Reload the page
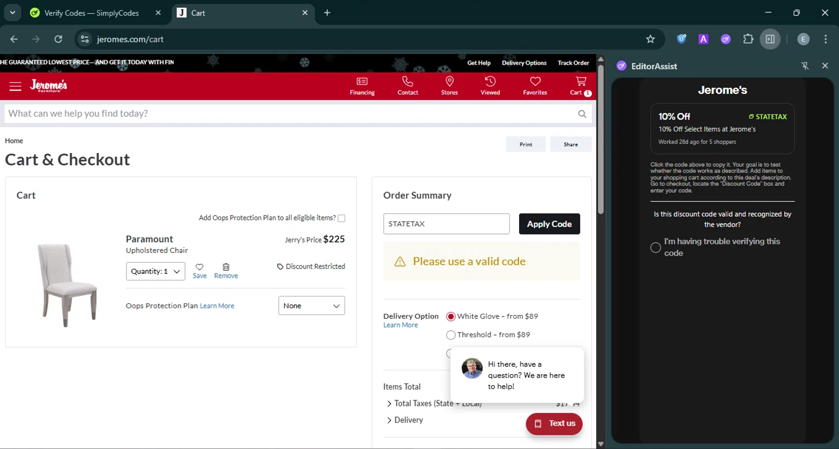 (58, 39)
